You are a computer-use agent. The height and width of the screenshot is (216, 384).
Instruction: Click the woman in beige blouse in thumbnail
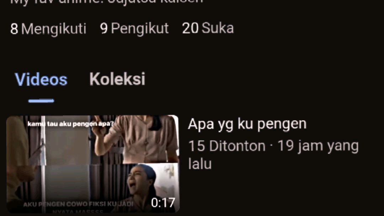[140, 138]
